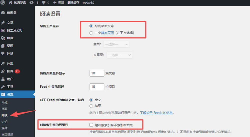Click 删除缓存 in the admin bar
Screen dimensions: 250x137
point(73,3)
